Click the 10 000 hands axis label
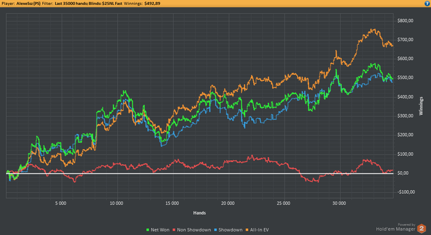This screenshot has width=431, height=235. click(116, 203)
